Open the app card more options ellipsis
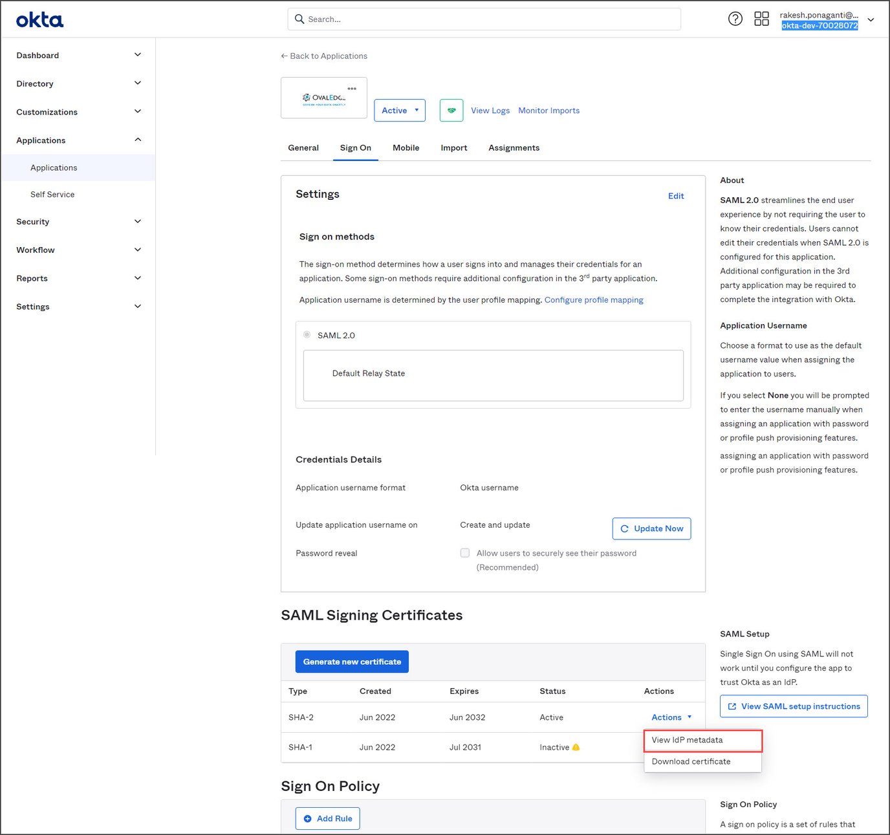The height and width of the screenshot is (835, 890). tap(353, 87)
